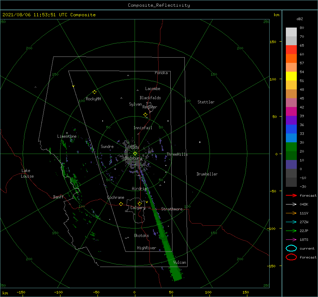The image size is (318, 297).
Task: Click the Limestone label
Action: 67,136
